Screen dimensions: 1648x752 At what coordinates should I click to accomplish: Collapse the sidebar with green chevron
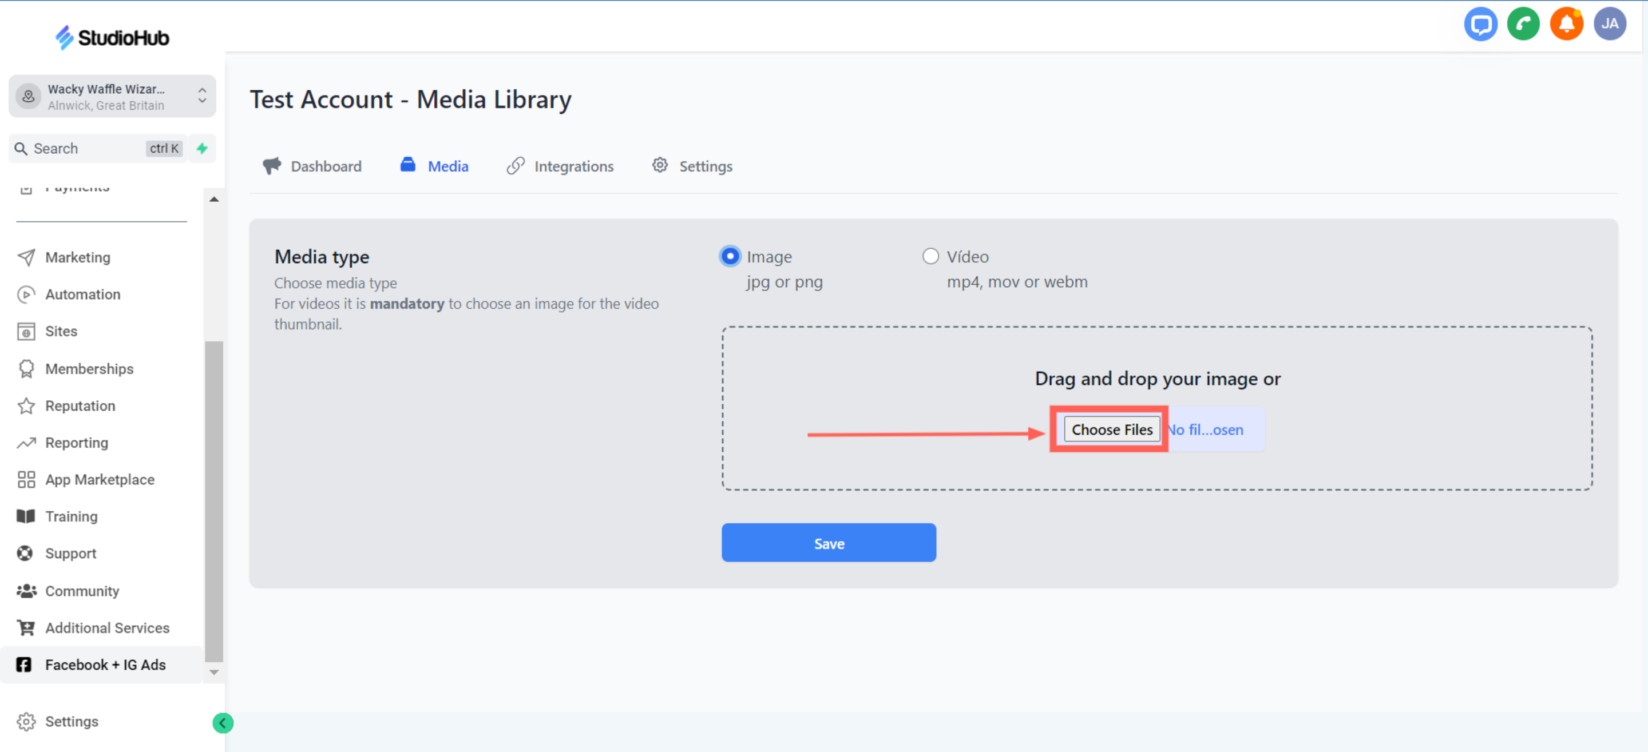[x=223, y=723]
